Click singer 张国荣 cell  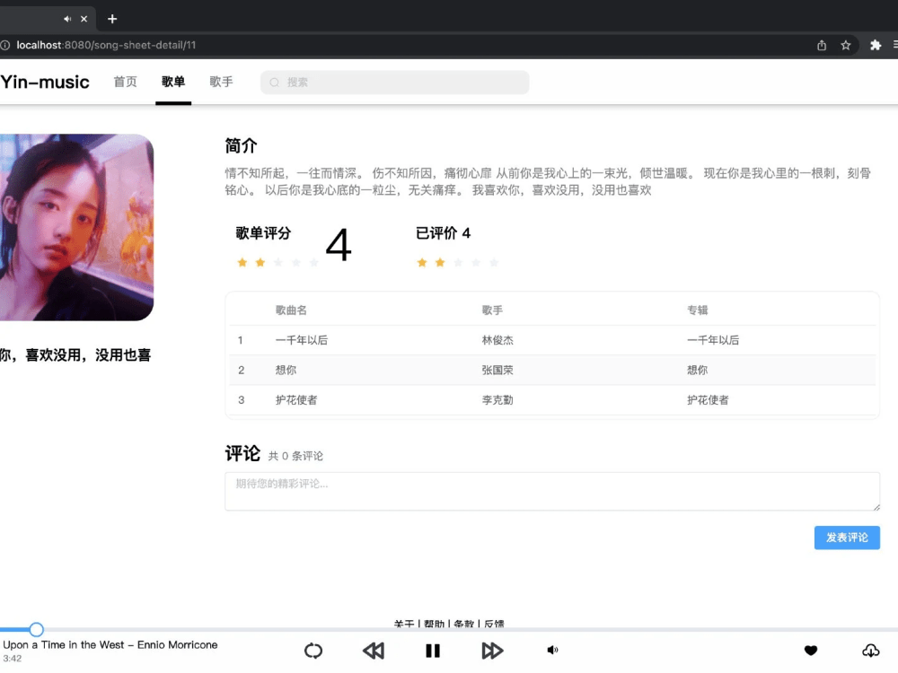497,371
